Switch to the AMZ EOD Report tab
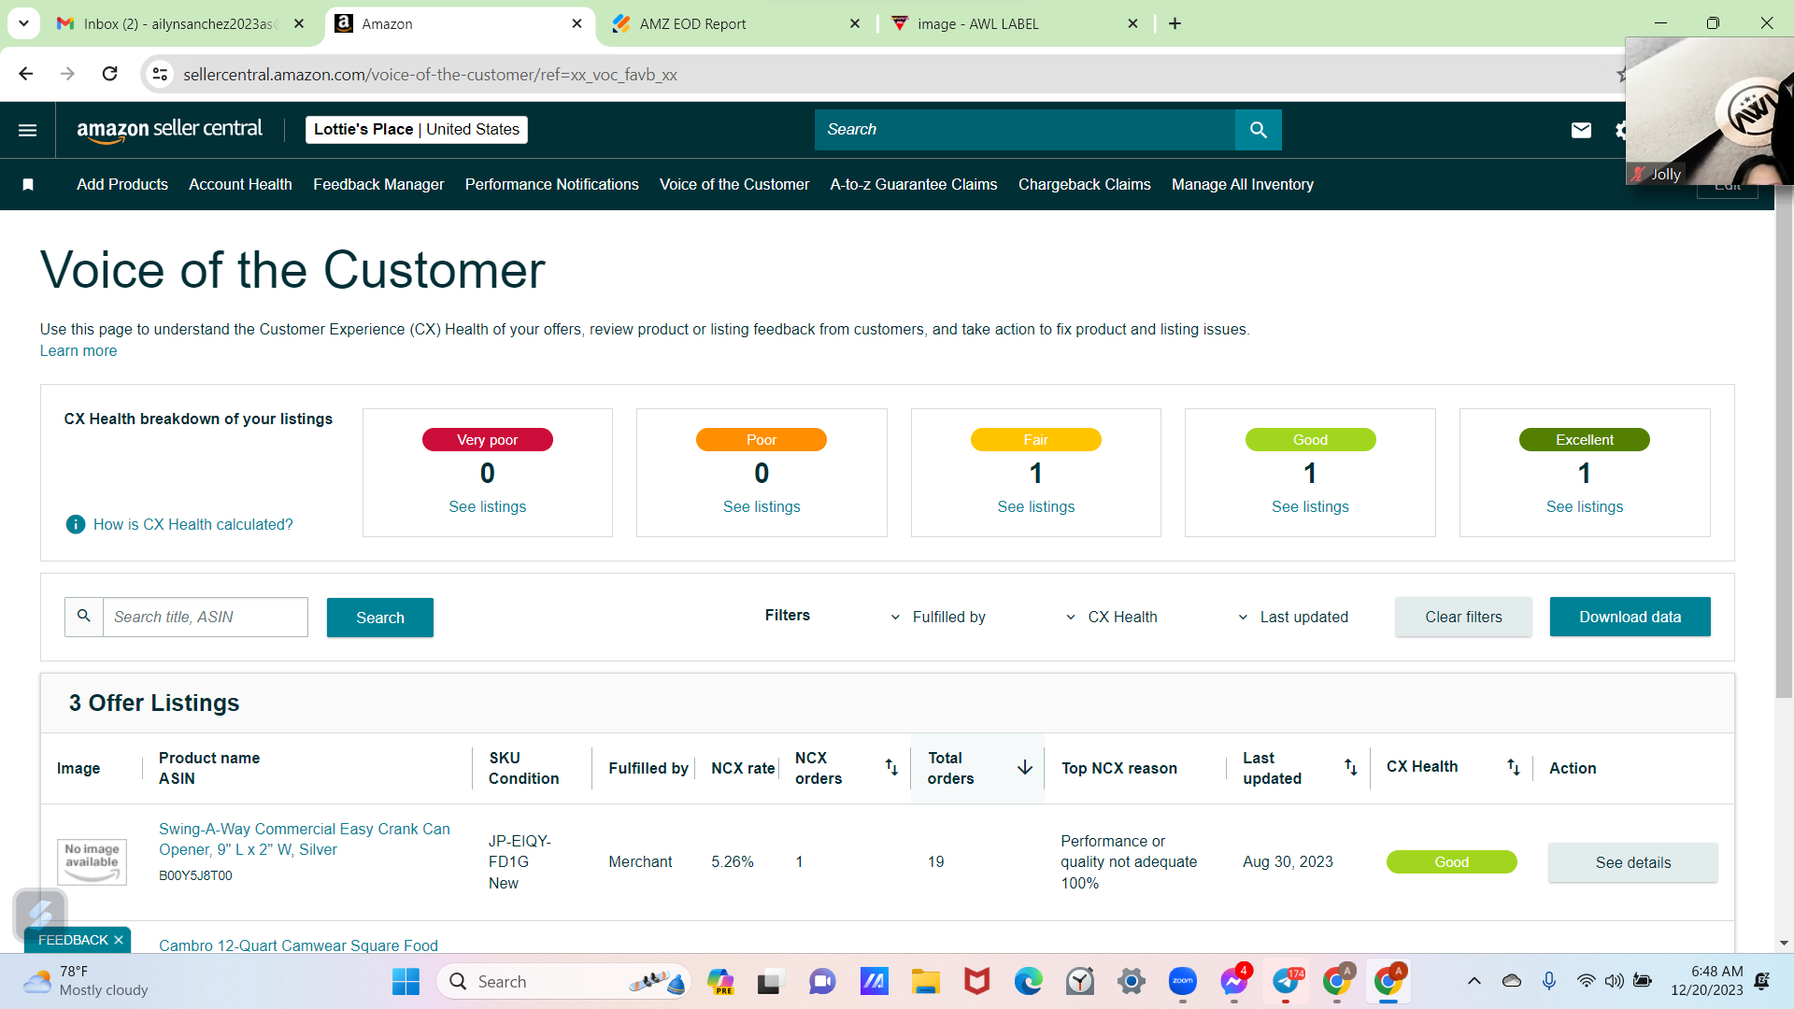This screenshot has height=1009, width=1794. [736, 24]
